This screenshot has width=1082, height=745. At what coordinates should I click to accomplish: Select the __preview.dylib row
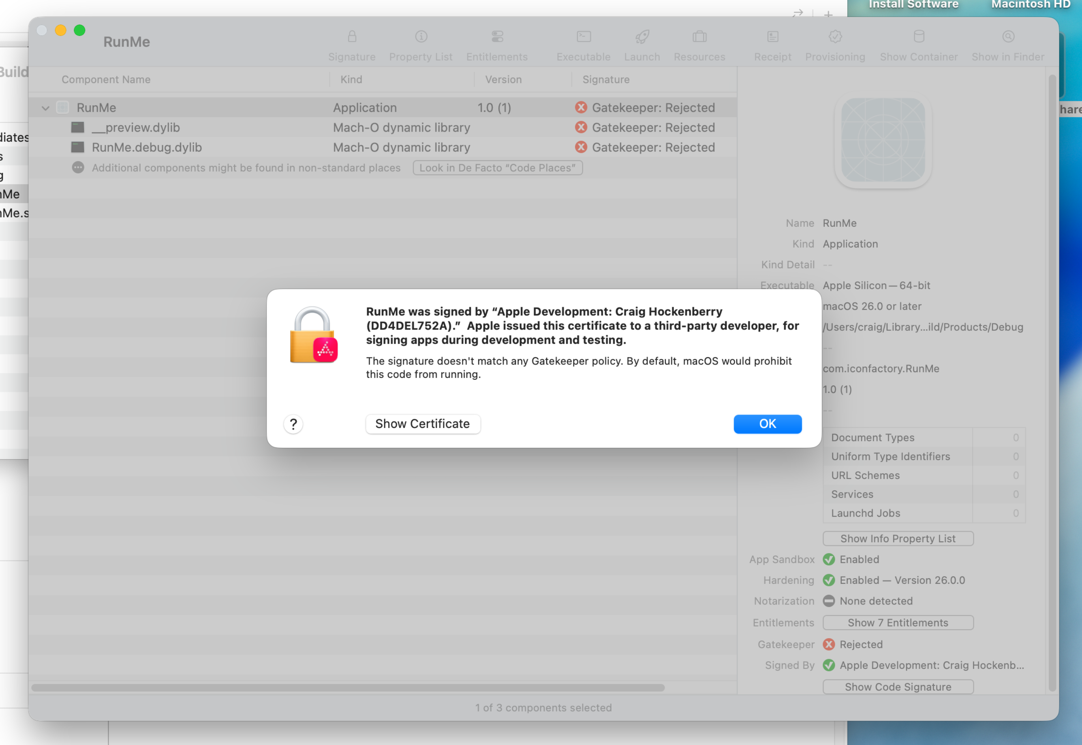coord(383,128)
